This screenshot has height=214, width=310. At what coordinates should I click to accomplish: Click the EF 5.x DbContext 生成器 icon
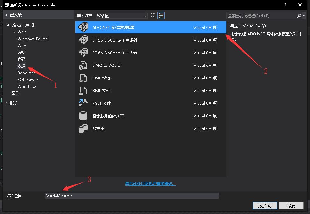point(83,40)
